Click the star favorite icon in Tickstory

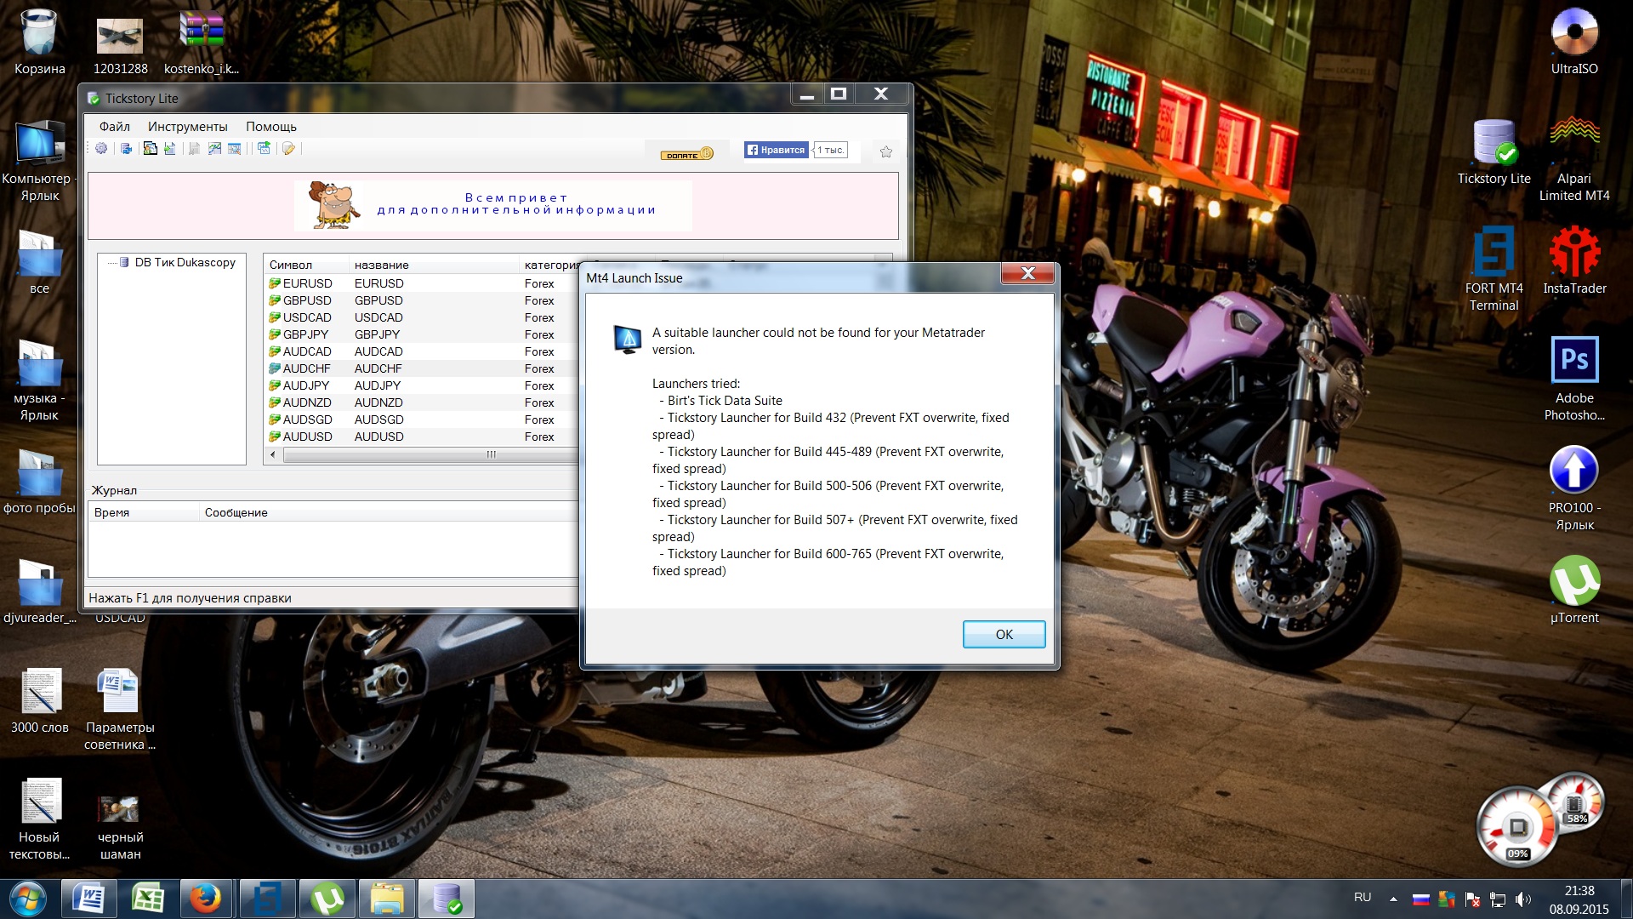pyautogui.click(x=885, y=151)
